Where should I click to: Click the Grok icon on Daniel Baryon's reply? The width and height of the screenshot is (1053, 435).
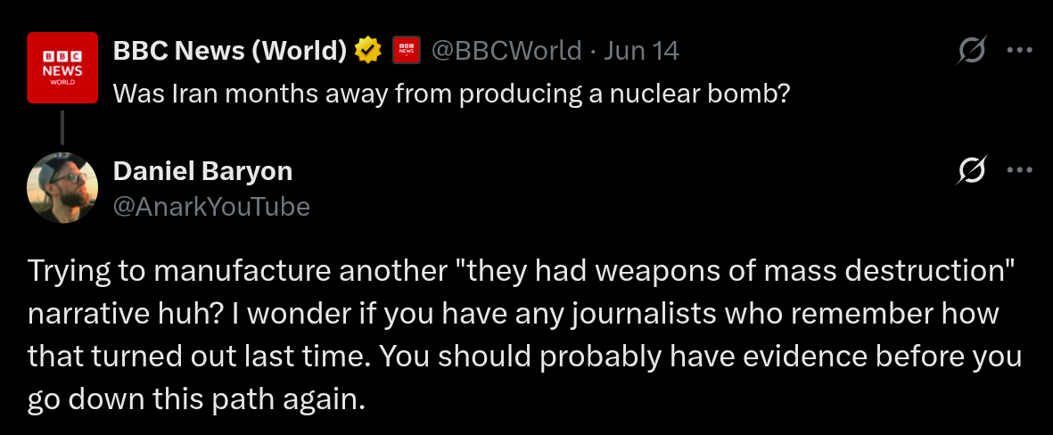pos(971,170)
